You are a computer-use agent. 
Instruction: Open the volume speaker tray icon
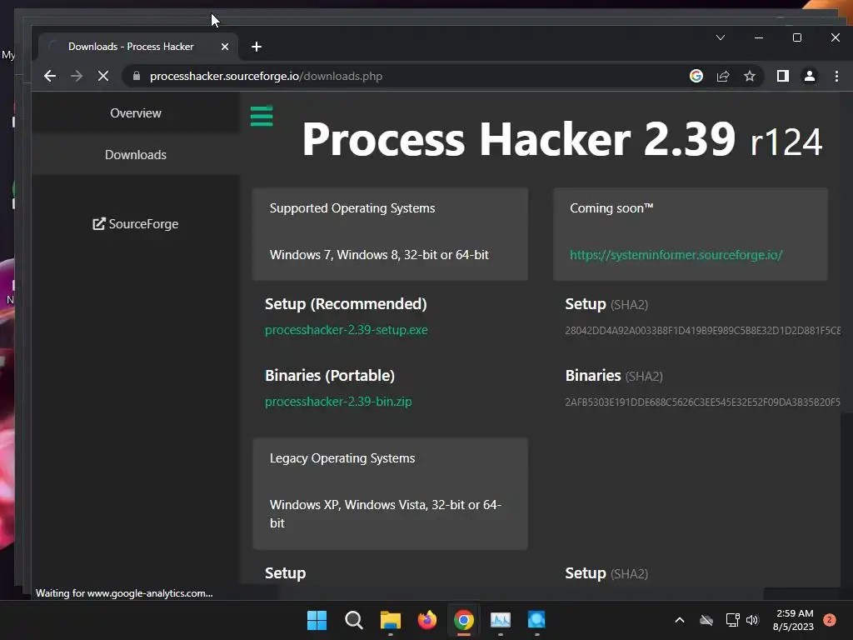coord(752,620)
